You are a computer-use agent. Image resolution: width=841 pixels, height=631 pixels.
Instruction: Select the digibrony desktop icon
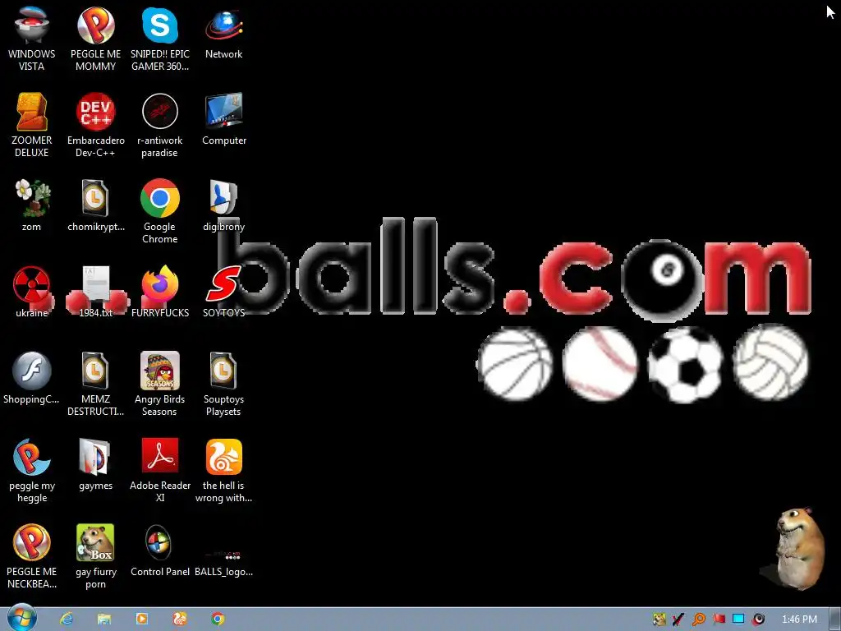click(223, 205)
